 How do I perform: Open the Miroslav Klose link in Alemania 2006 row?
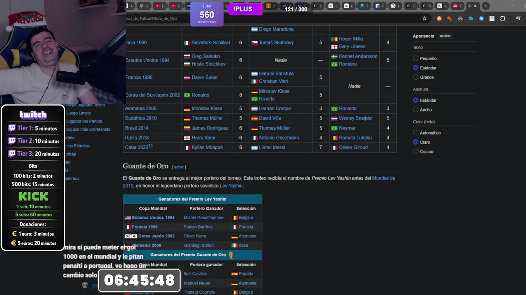(207, 109)
